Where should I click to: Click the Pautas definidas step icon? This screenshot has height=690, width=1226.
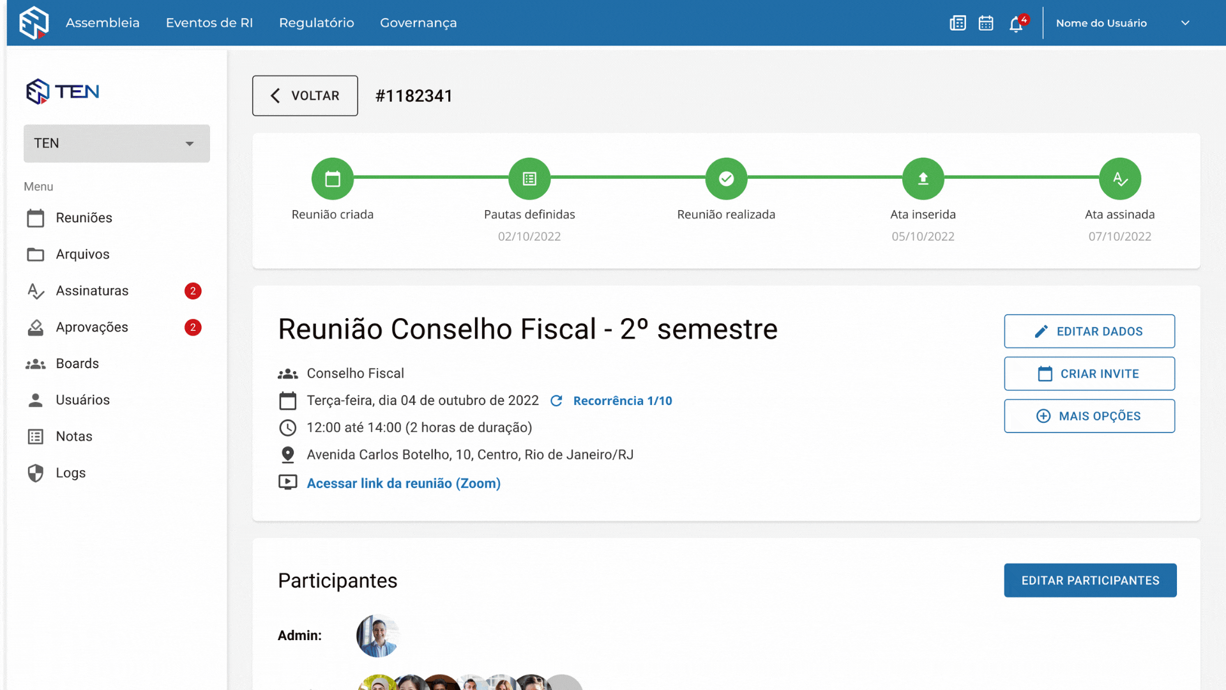[529, 179]
